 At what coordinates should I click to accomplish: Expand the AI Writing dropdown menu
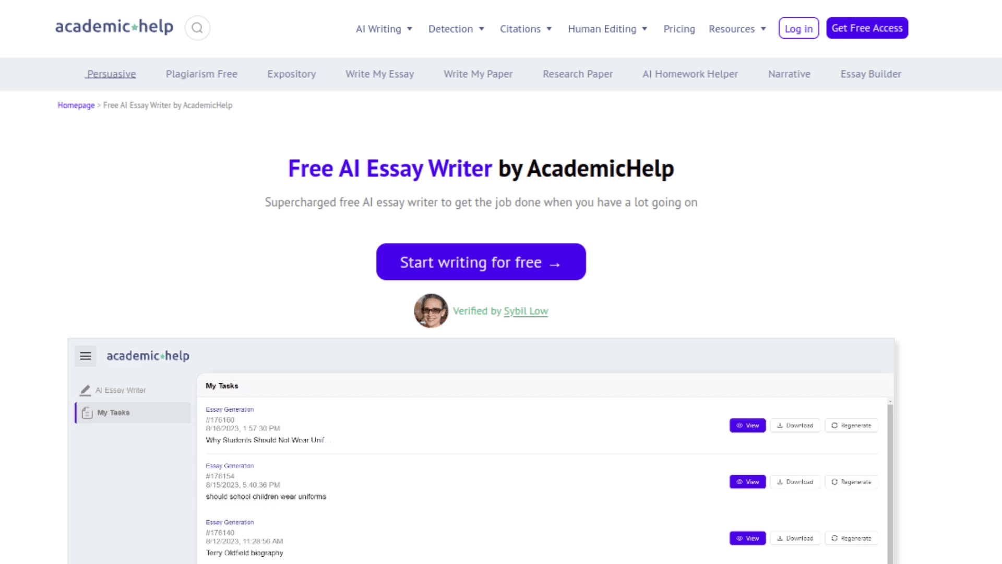(384, 28)
